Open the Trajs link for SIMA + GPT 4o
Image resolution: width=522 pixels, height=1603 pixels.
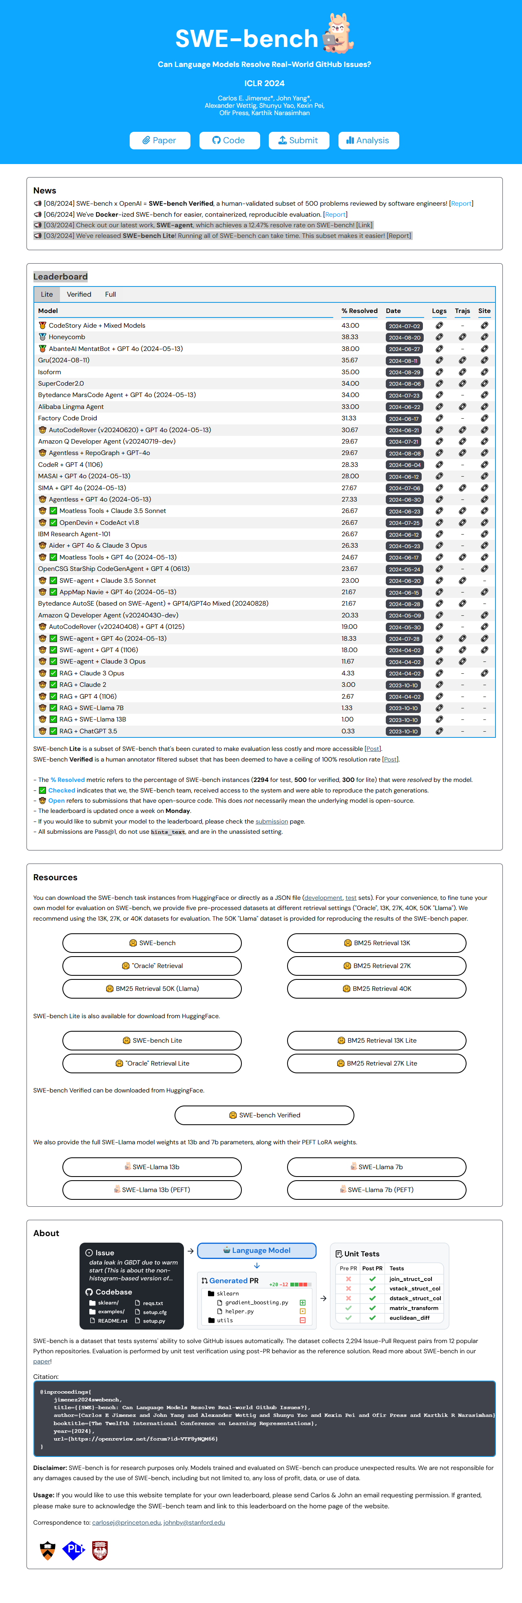462,488
